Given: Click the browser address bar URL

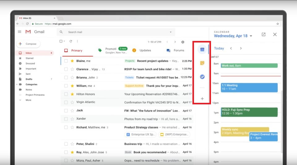Looking at the screenshot, I should click(x=58, y=24).
